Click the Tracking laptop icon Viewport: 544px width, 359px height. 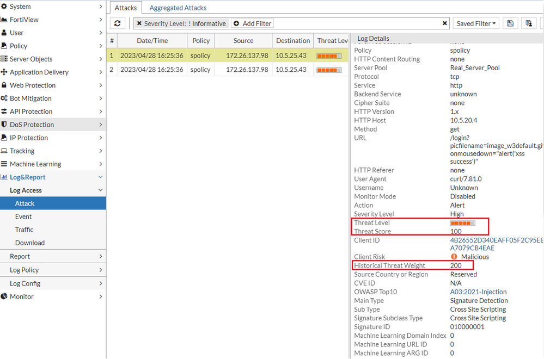pos(4,151)
